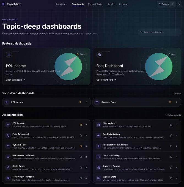Open Nakamoto Coefficient row arrow
This screenshot has width=184, height=187.
click(86, 157)
